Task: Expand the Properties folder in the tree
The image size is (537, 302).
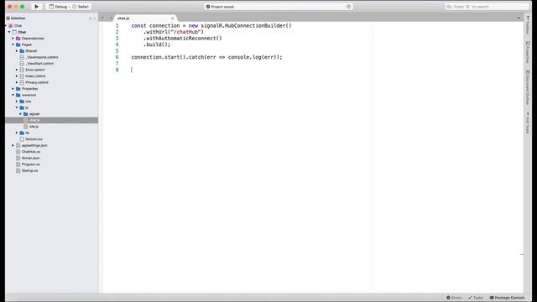Action: coord(13,89)
